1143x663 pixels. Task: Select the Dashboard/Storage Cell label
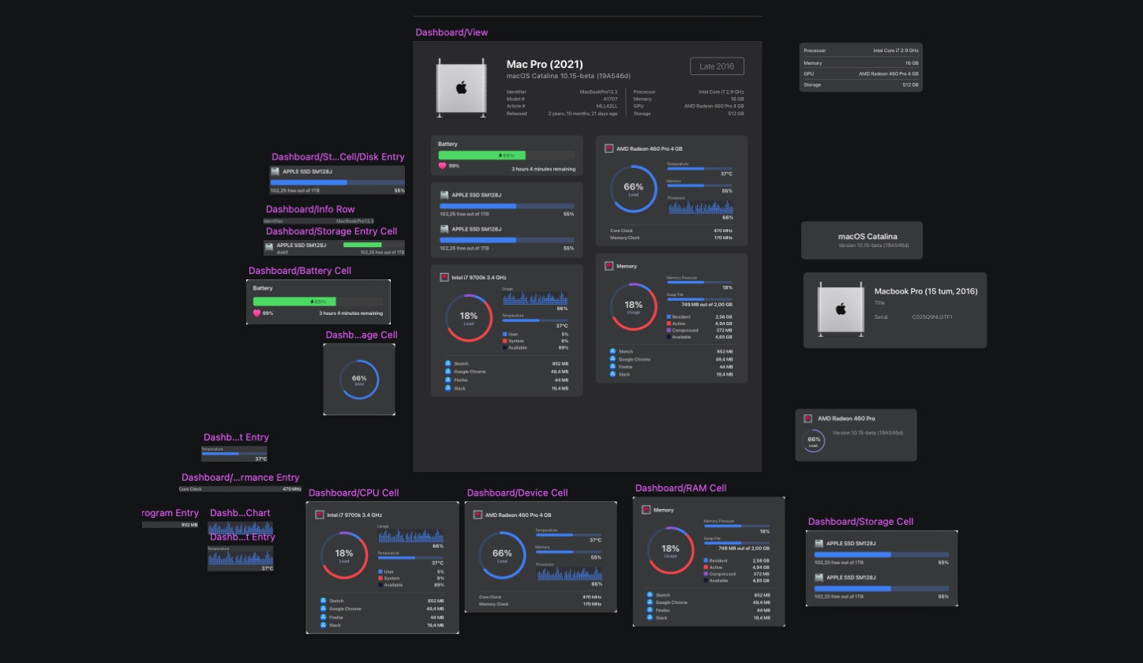pos(860,522)
